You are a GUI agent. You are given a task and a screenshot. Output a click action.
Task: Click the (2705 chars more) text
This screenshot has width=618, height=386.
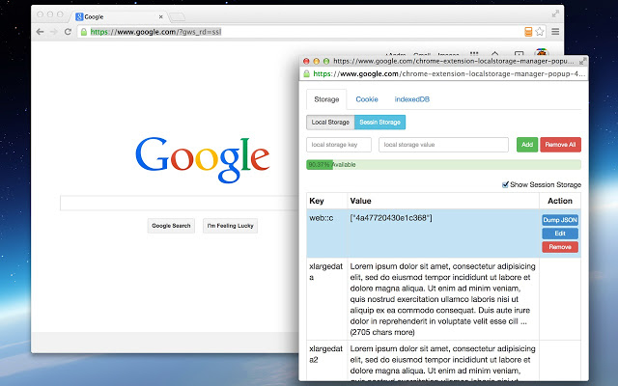(x=382, y=332)
